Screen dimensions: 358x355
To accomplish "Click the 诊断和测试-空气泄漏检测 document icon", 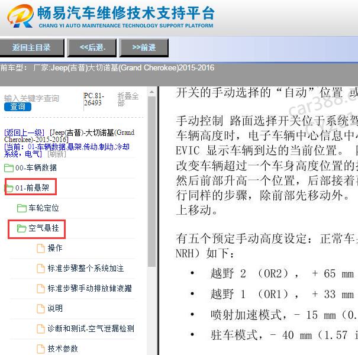I will tap(41, 328).
